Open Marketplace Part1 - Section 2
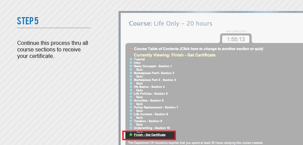Viewport: 303px width, 145px height. (x=154, y=73)
